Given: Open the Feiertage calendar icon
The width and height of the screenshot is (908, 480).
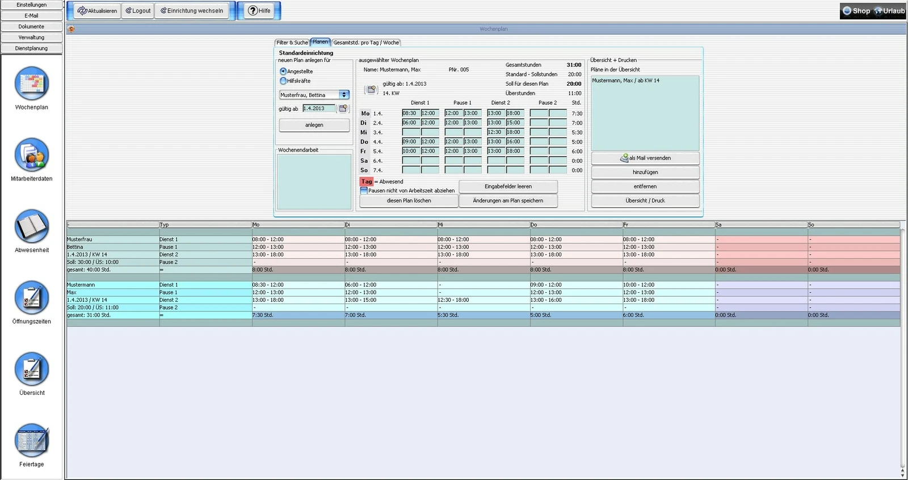Looking at the screenshot, I should click(32, 441).
